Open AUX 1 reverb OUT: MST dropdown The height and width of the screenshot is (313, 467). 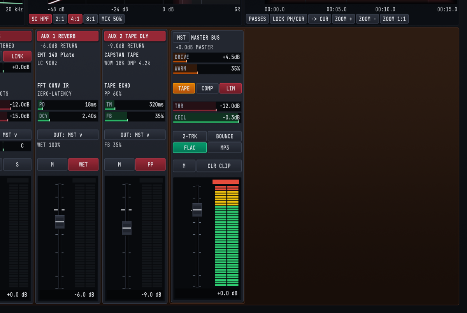(68, 135)
